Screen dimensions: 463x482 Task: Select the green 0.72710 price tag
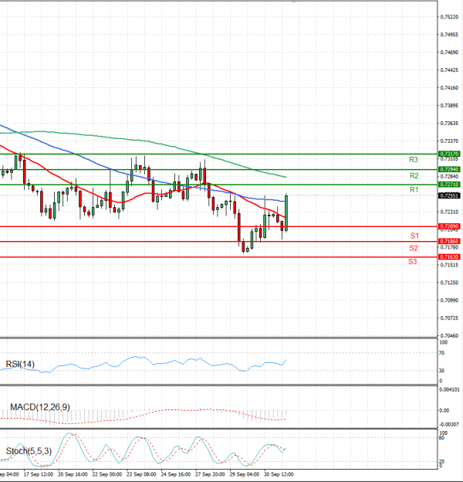coord(449,185)
